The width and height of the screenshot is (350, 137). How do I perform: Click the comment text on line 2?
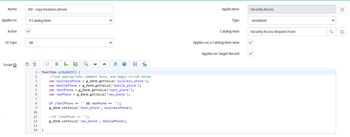(x=100, y=77)
